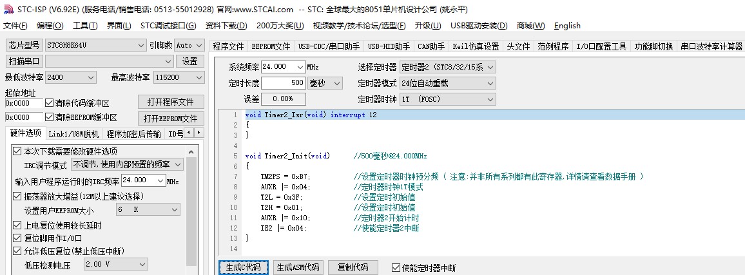Switch to 范例程序 tab

(x=553, y=46)
